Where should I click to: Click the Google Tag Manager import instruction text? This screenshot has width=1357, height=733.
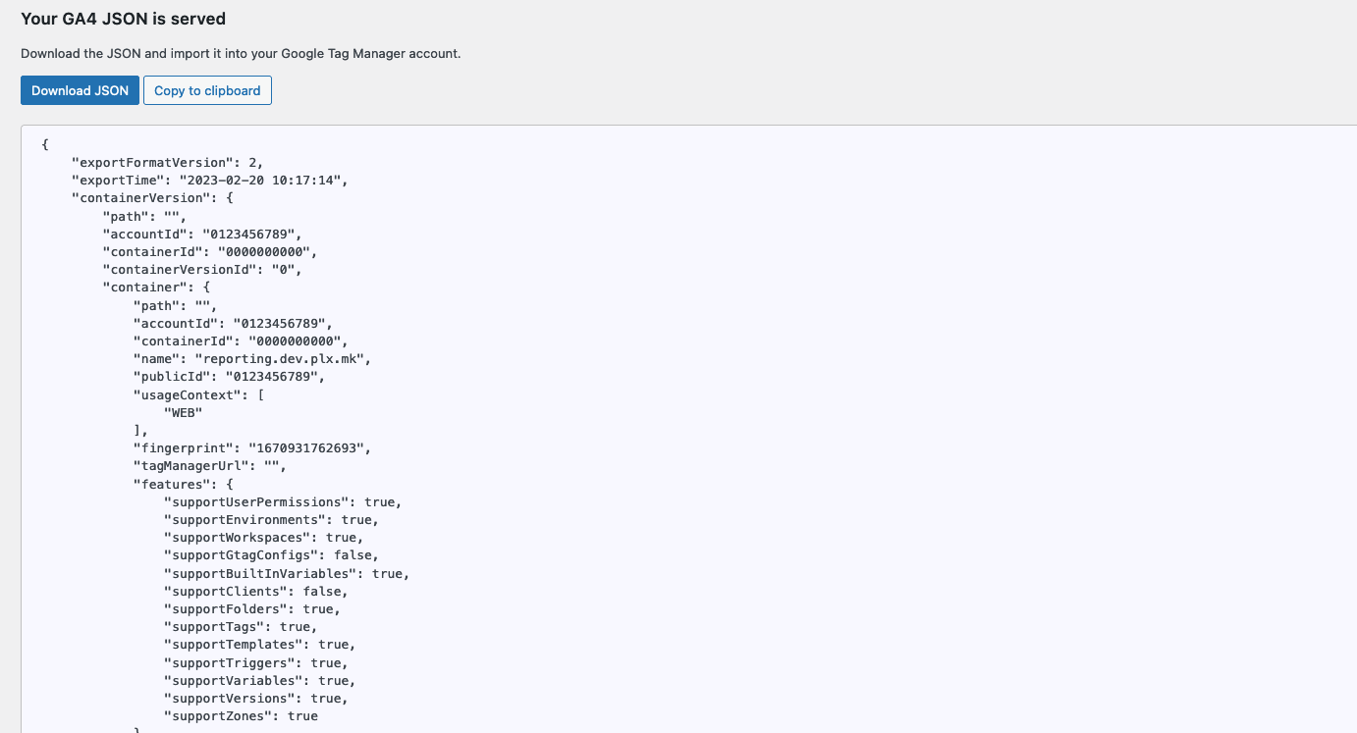pyautogui.click(x=241, y=53)
